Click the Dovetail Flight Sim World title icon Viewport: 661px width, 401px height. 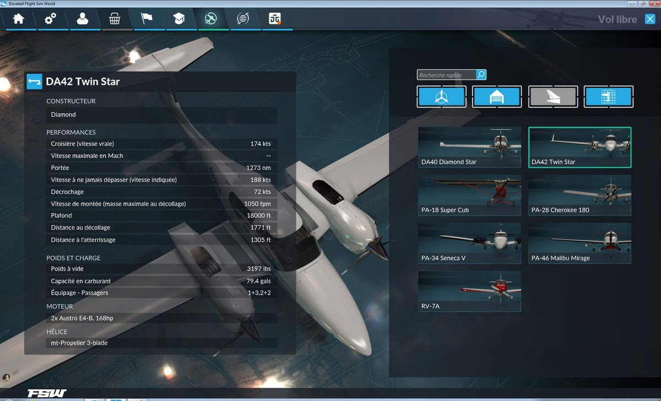pos(4,4)
